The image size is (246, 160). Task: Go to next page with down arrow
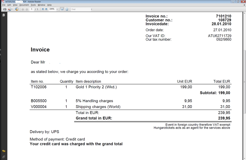[x=27, y=9]
